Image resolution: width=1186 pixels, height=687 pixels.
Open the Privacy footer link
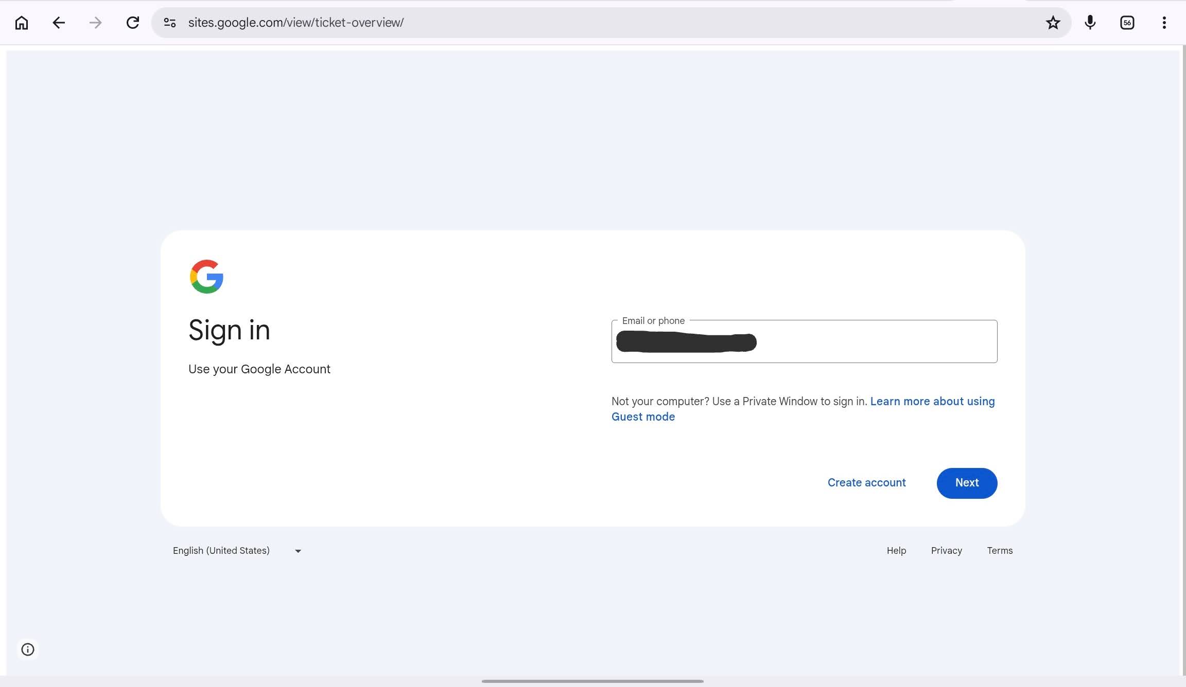tap(946, 551)
